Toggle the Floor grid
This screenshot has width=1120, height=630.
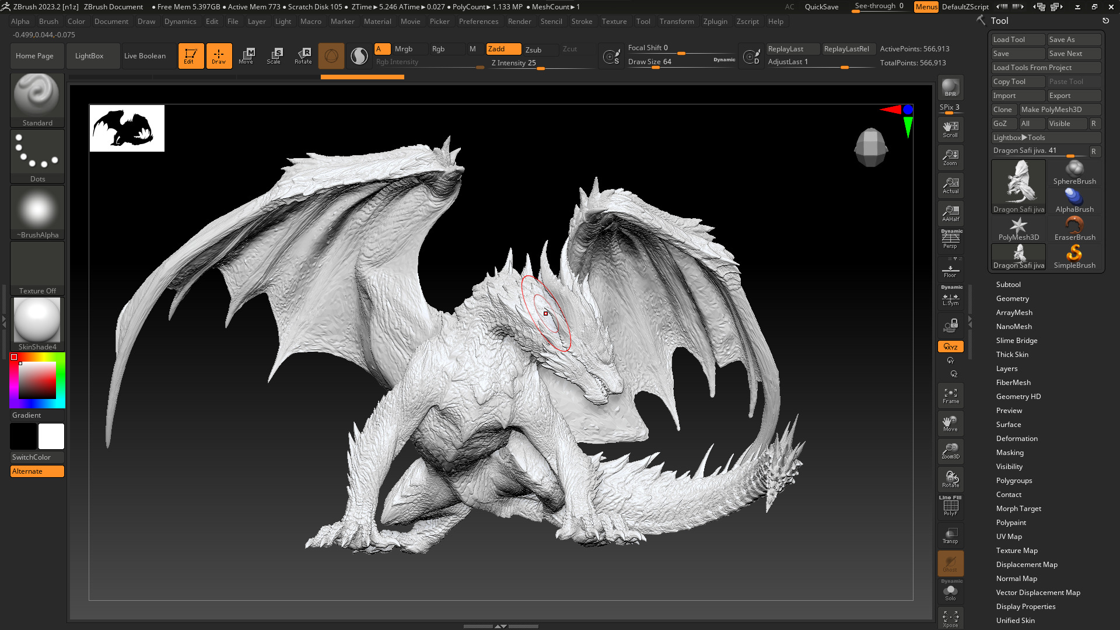coord(950,269)
